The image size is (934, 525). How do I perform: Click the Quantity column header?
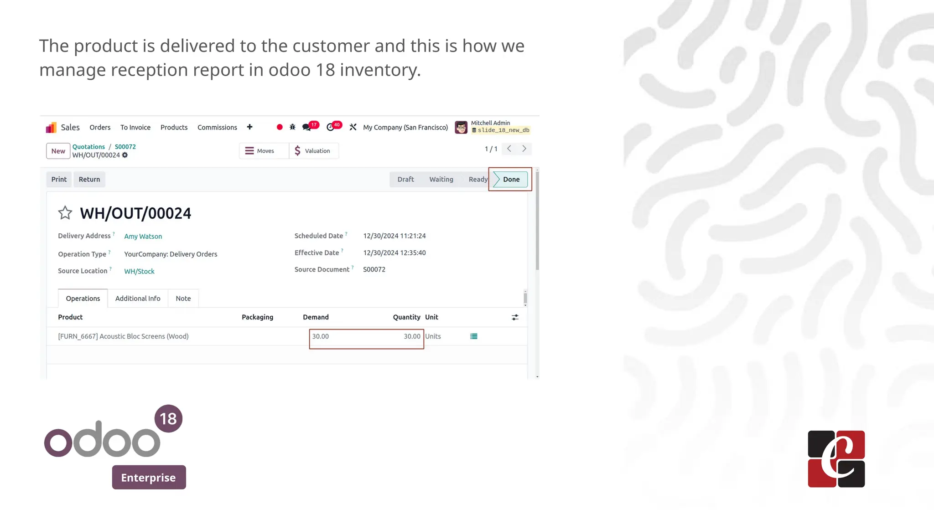tap(406, 317)
